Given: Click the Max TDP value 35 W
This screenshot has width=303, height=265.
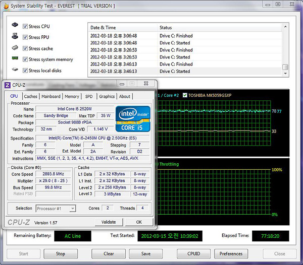Looking at the screenshot, I should pos(106,115).
